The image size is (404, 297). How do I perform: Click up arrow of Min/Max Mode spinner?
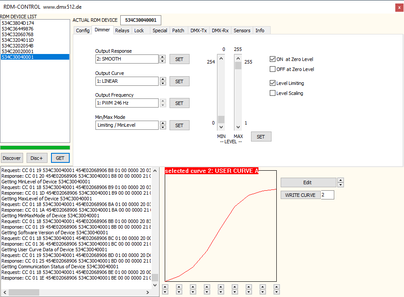click(x=163, y=123)
